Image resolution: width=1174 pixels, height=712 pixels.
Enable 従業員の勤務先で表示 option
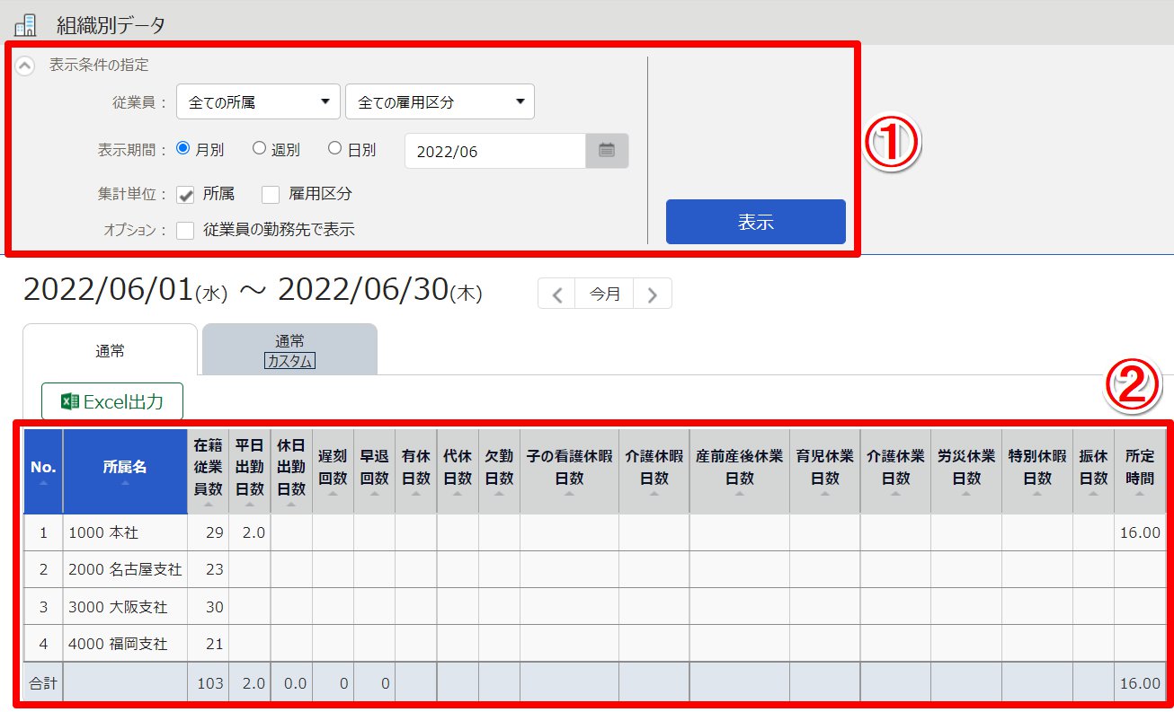click(x=186, y=230)
